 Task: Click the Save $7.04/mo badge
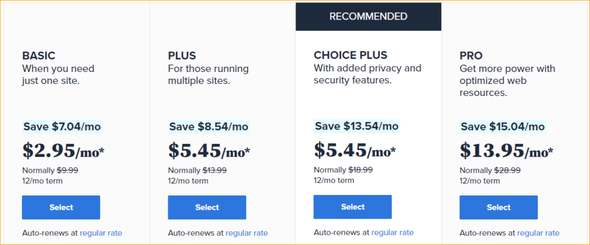pyautogui.click(x=62, y=127)
